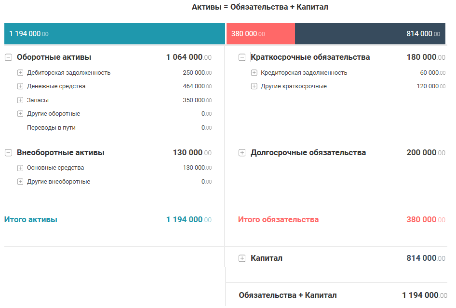Expand the Капитал section
This screenshot has height=308, width=456.
coord(242,258)
